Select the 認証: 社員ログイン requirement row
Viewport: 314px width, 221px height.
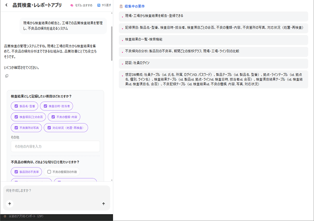[x=213, y=63]
